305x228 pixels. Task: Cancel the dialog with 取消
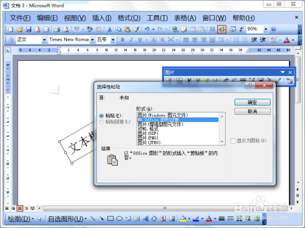[x=253, y=111]
